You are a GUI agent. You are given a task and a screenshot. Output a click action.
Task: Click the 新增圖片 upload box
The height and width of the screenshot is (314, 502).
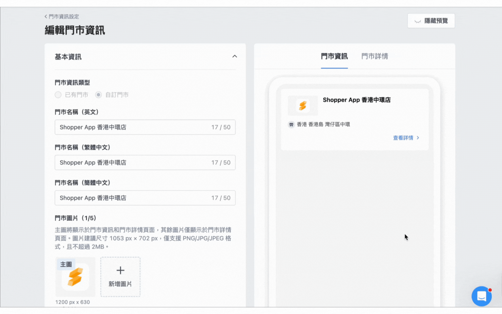pos(120,277)
